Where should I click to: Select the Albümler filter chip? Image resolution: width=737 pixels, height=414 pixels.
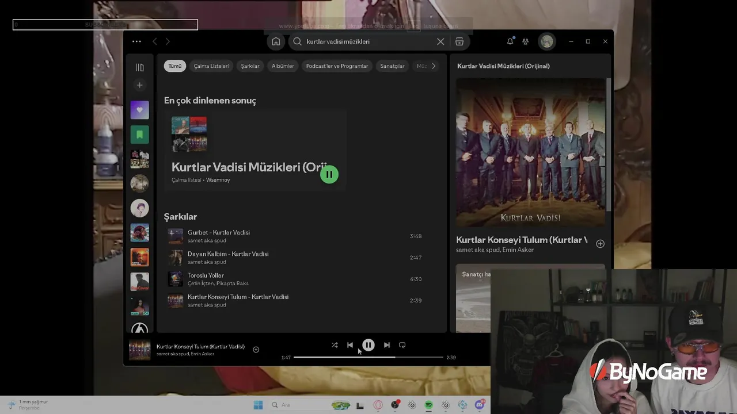click(283, 66)
